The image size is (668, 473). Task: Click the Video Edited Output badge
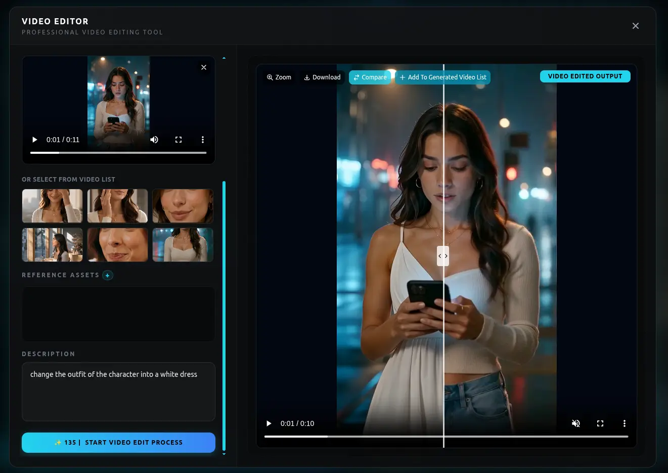[x=585, y=76]
